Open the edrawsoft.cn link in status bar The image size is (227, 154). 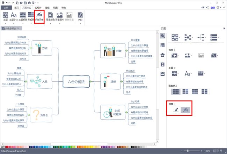point(14,151)
